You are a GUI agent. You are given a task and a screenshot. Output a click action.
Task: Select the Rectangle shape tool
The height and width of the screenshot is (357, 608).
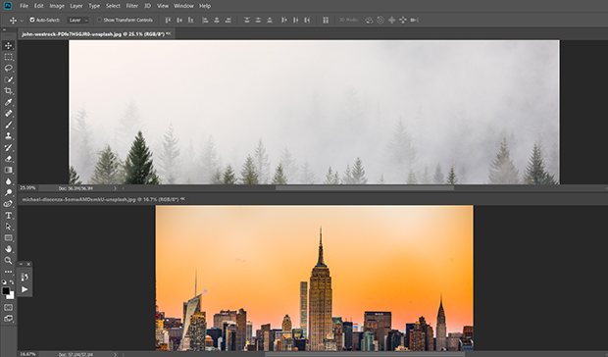8,237
